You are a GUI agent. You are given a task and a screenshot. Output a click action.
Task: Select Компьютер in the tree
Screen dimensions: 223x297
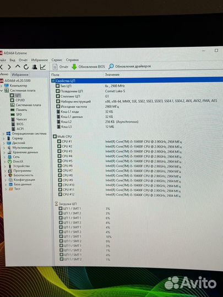(x=18, y=86)
